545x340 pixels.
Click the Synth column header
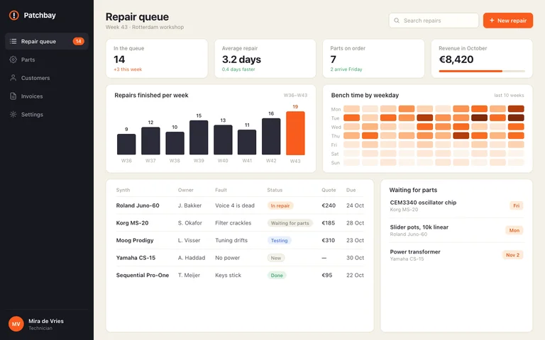(x=123, y=190)
